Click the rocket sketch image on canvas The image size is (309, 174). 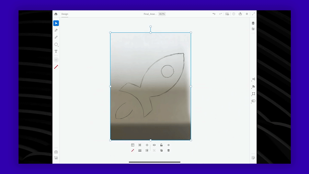tap(151, 86)
